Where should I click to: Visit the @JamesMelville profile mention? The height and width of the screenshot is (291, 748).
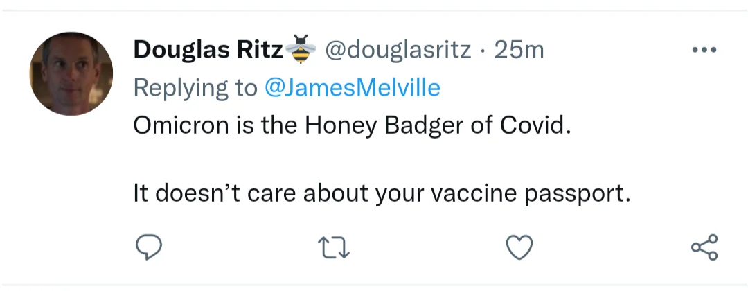coord(353,88)
